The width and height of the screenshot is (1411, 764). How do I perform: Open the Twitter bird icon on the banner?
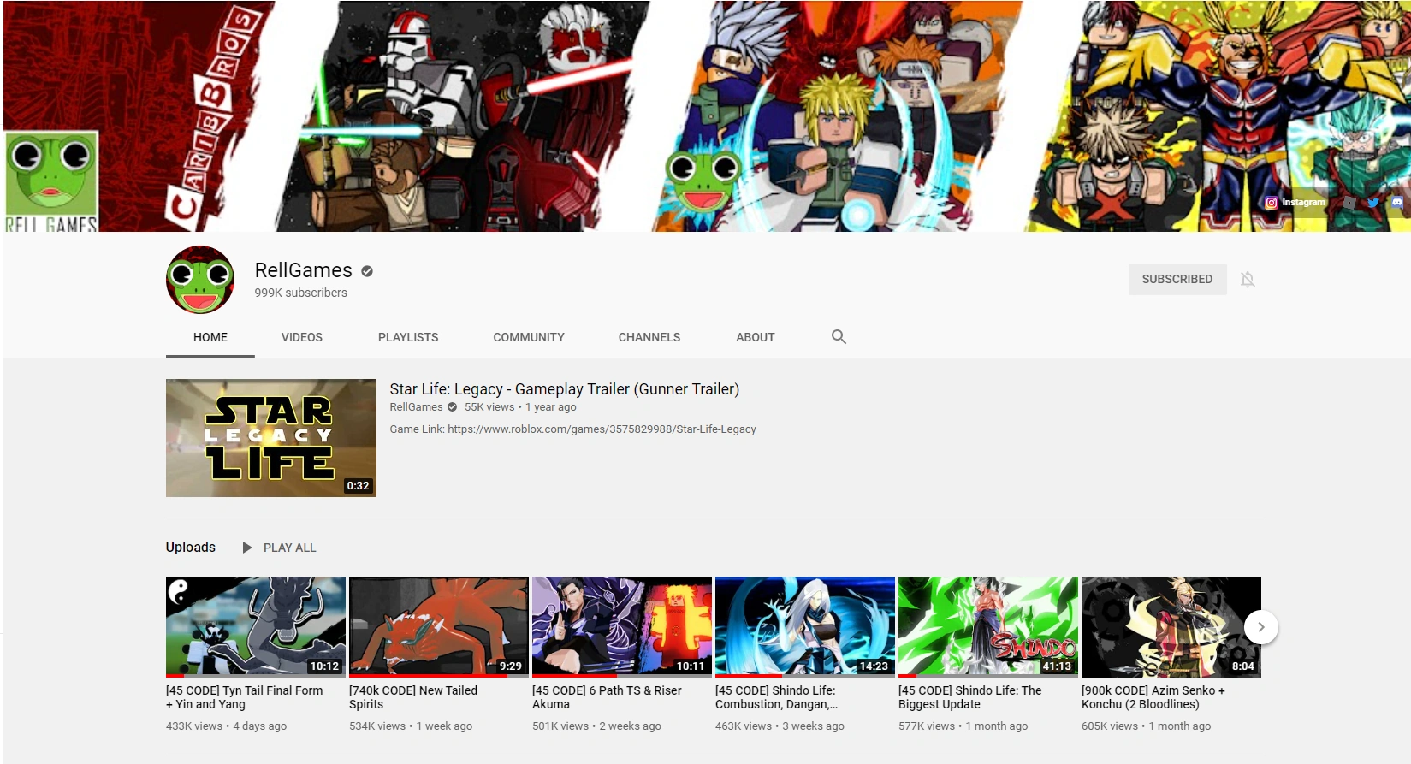(1373, 203)
